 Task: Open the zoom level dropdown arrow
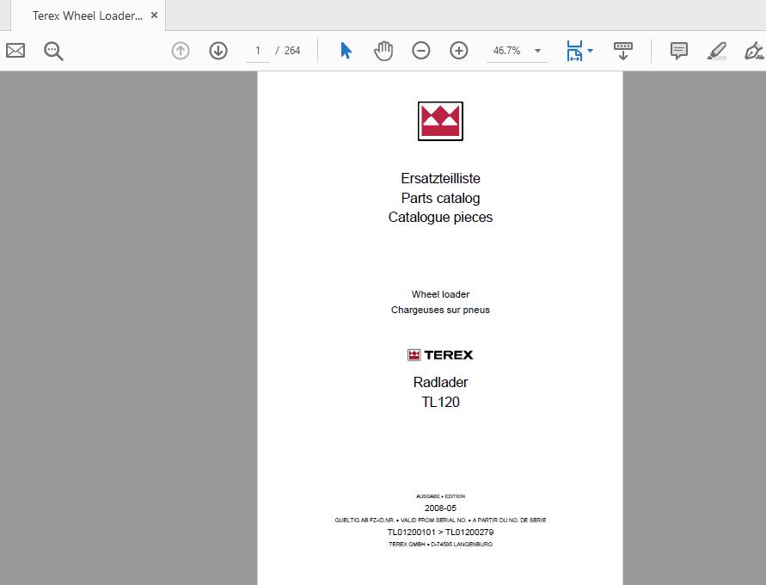(x=538, y=51)
